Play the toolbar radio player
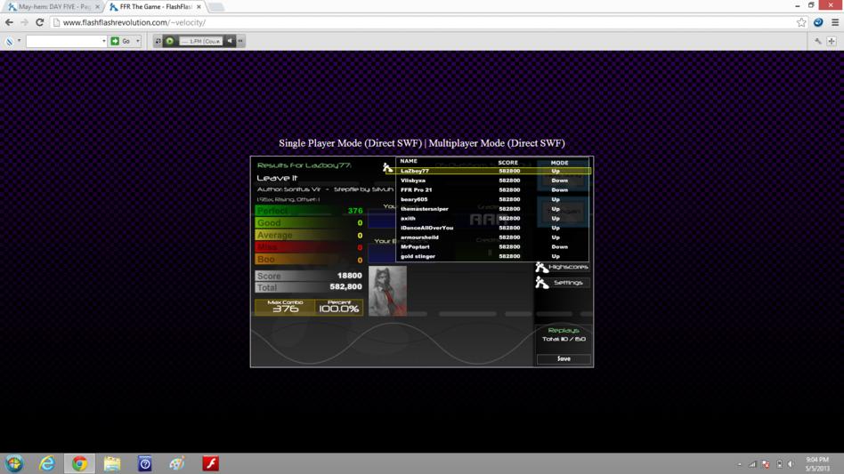Image resolution: width=844 pixels, height=474 pixels. pyautogui.click(x=169, y=41)
